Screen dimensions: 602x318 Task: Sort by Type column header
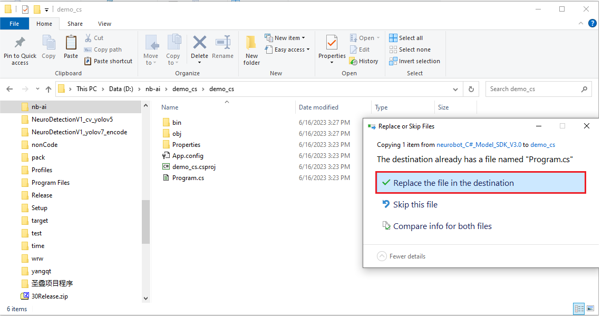pos(381,107)
